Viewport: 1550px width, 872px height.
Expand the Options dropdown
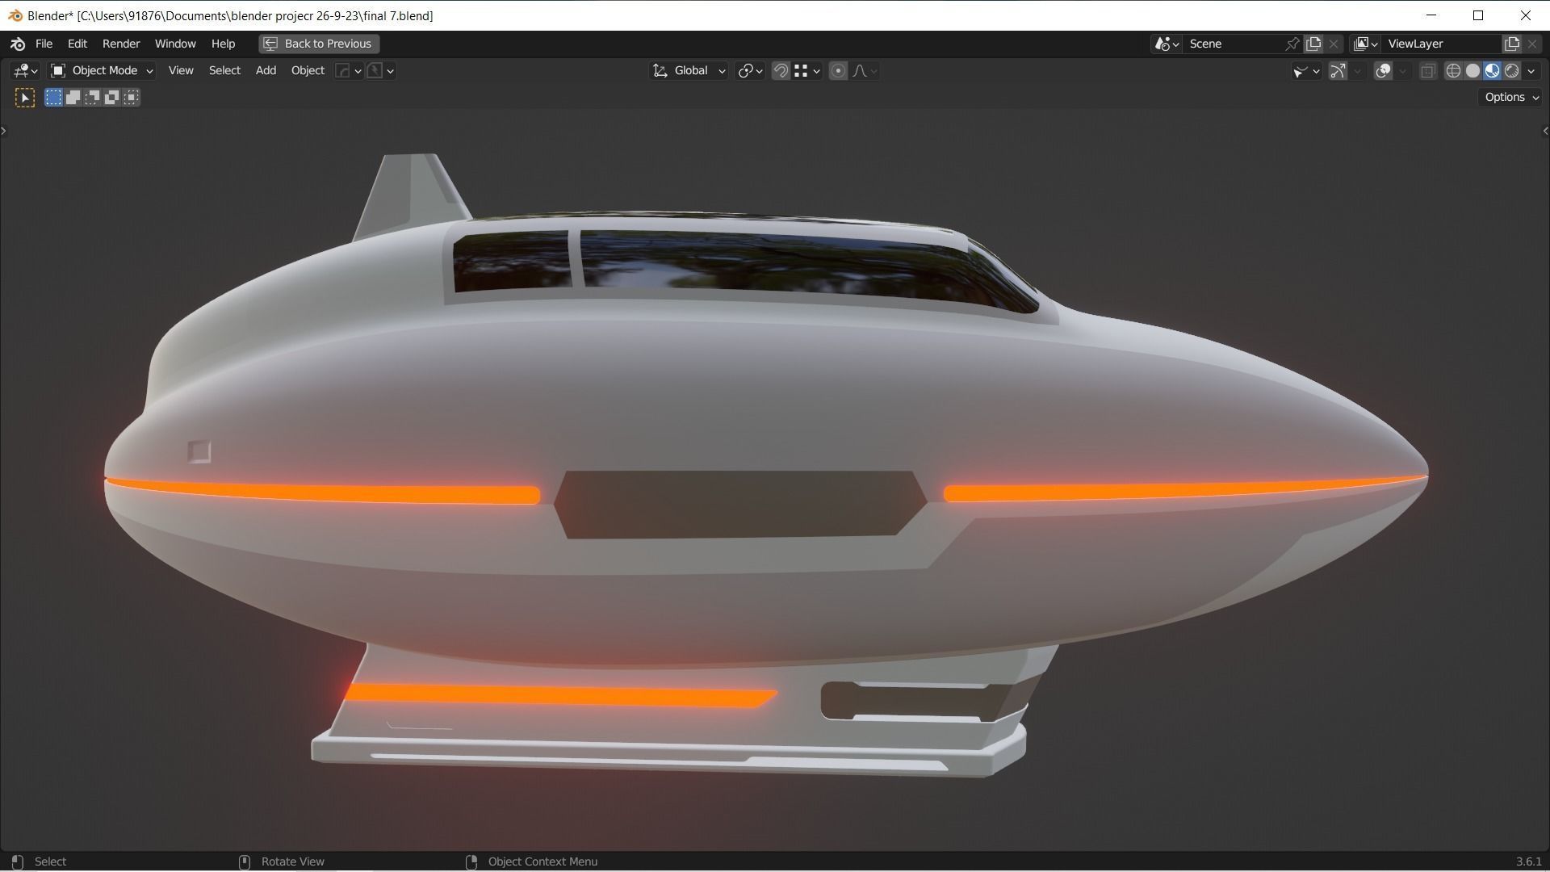pyautogui.click(x=1508, y=97)
